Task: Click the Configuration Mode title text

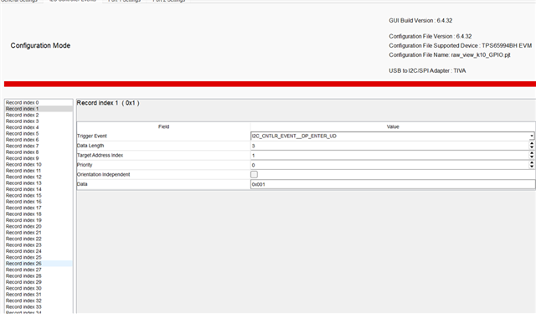Action: point(40,45)
